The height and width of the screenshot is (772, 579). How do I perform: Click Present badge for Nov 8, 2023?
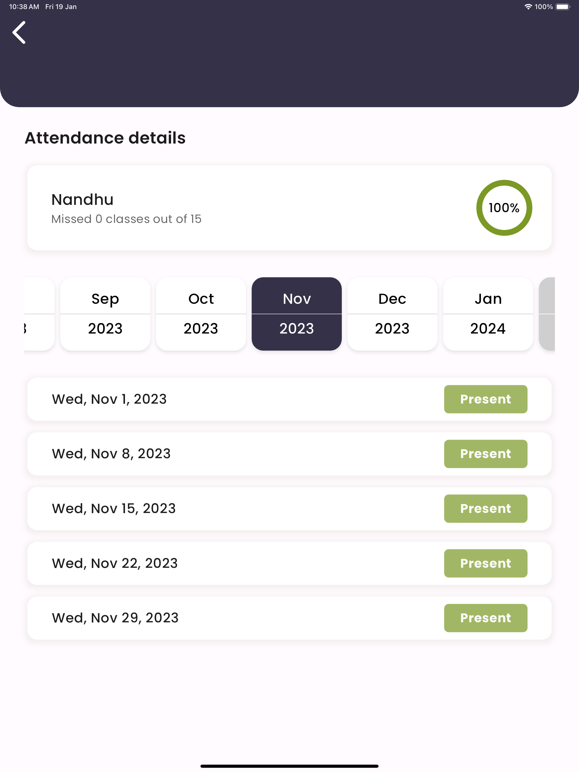pos(485,454)
